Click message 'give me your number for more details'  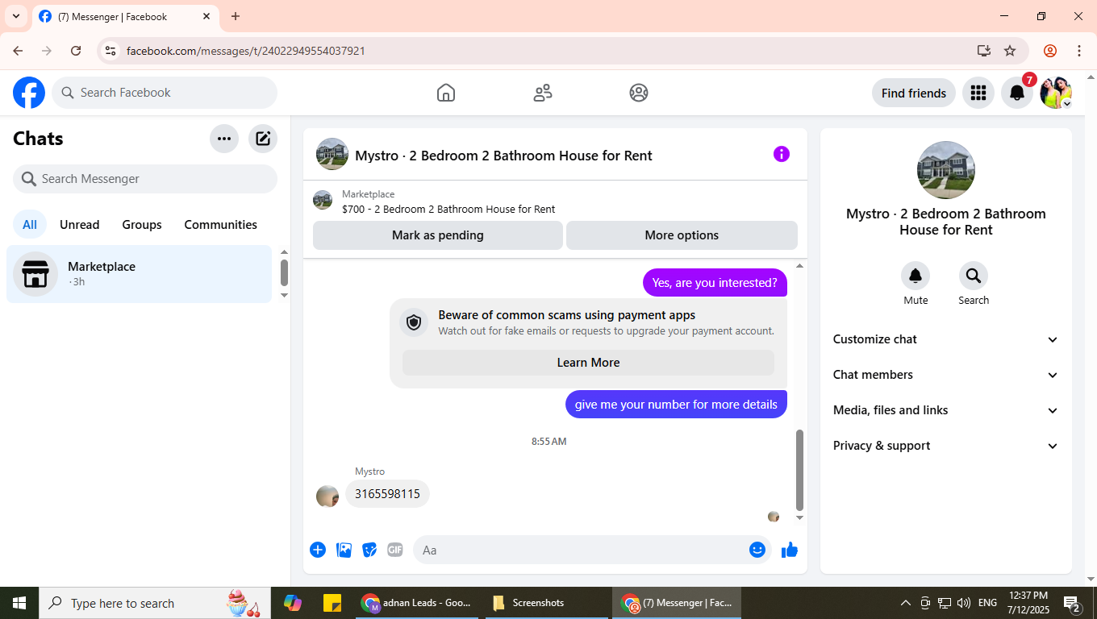(676, 405)
